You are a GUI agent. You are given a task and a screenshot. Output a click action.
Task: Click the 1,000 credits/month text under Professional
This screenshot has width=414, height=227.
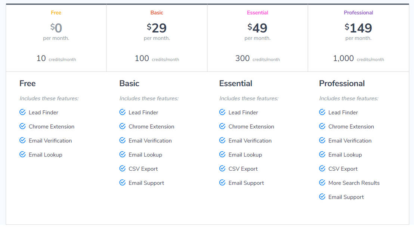pos(359,59)
